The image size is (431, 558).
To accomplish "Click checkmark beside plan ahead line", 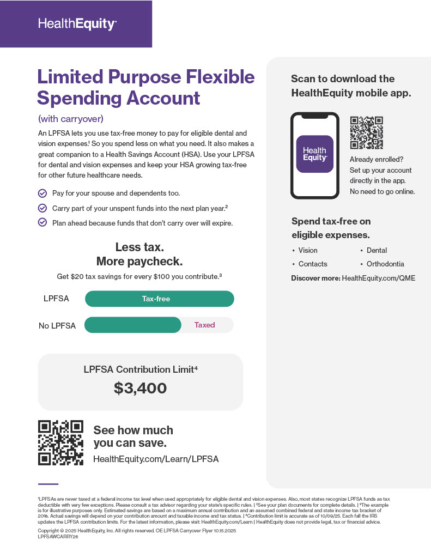I will click(x=43, y=223).
